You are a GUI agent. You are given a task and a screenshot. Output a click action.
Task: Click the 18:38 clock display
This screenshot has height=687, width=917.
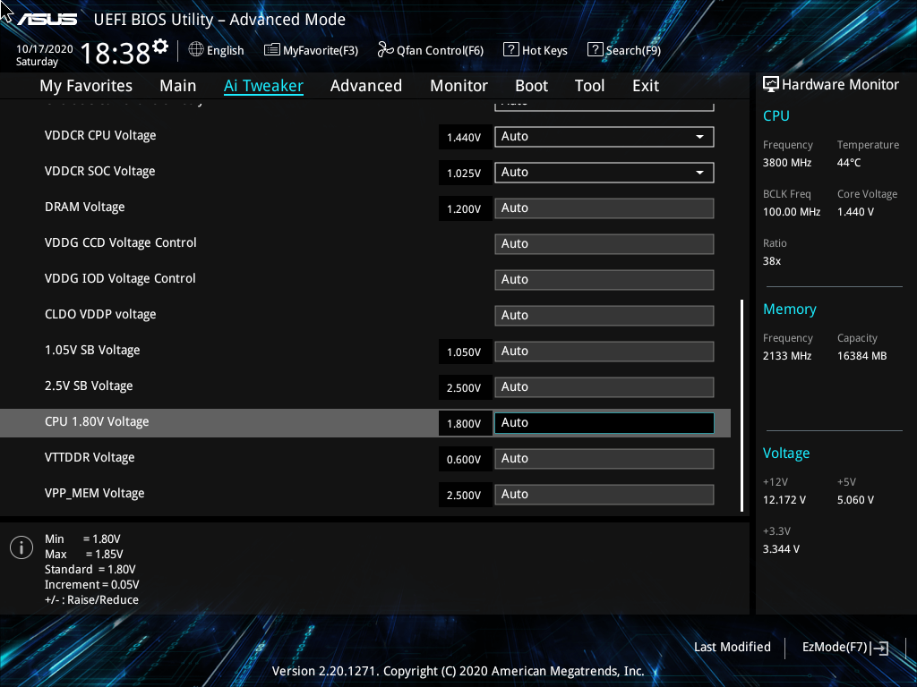pyautogui.click(x=116, y=53)
